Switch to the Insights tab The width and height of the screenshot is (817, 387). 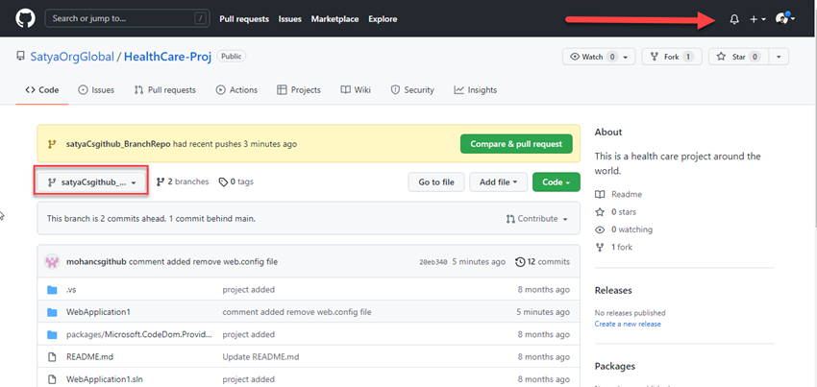[475, 90]
